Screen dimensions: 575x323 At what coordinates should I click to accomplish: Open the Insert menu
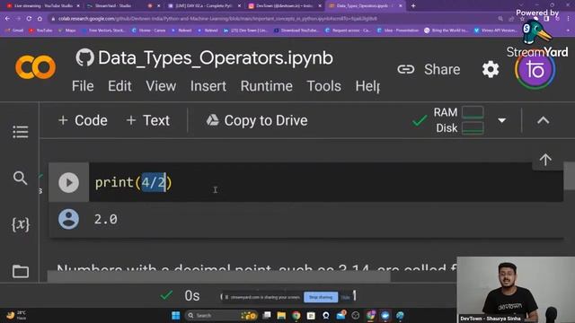[x=208, y=86]
